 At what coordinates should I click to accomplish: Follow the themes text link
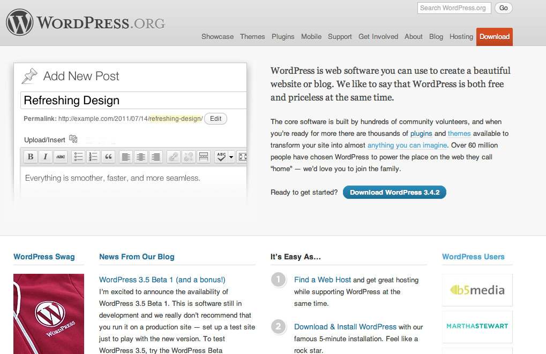(x=459, y=133)
